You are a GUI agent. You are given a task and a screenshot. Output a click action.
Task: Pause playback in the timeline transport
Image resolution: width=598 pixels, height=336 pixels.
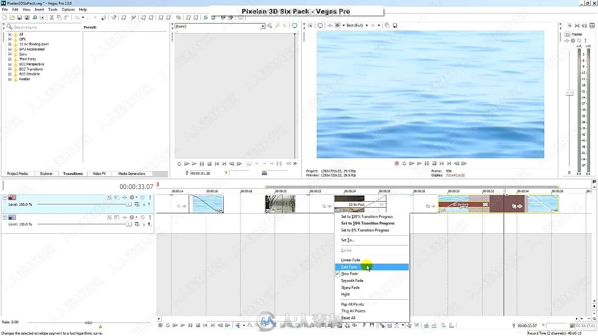(x=190, y=325)
